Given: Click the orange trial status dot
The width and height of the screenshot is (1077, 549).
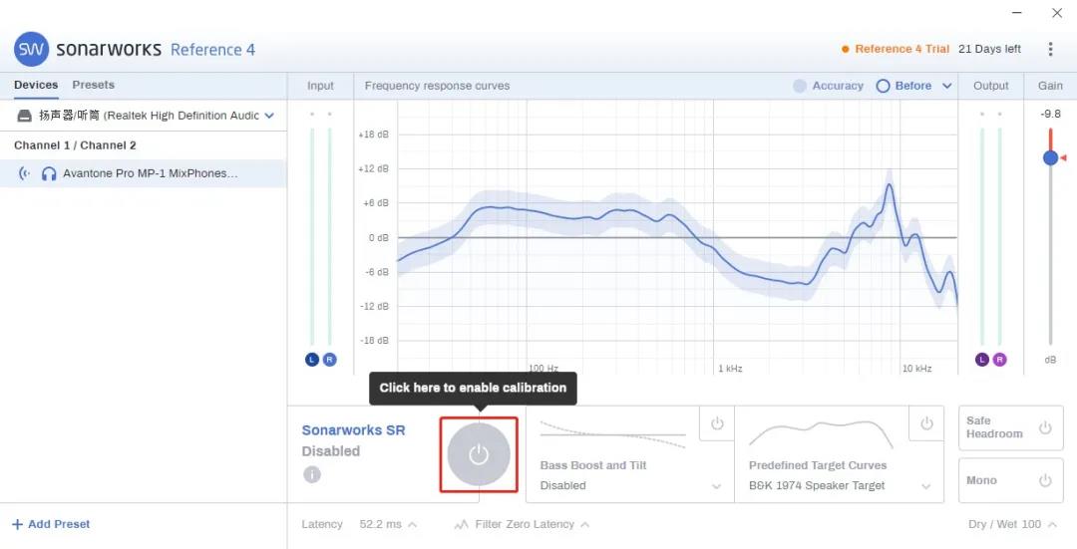Looking at the screenshot, I should coord(846,49).
